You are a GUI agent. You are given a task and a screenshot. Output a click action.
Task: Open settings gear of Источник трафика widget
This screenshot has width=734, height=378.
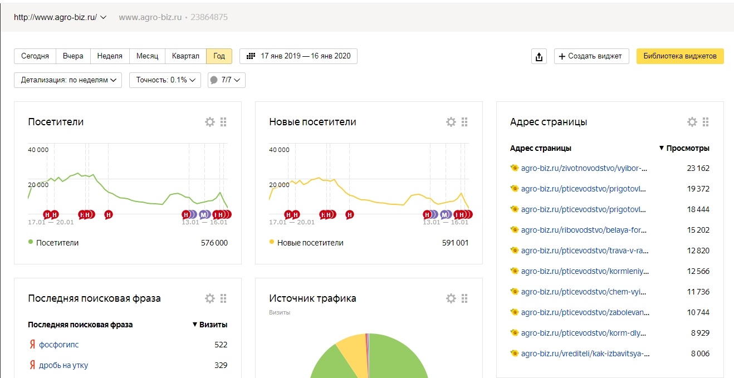pyautogui.click(x=451, y=298)
